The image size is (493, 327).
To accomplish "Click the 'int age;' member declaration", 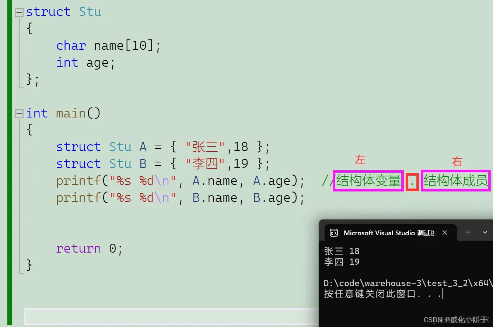I will pos(86,63).
